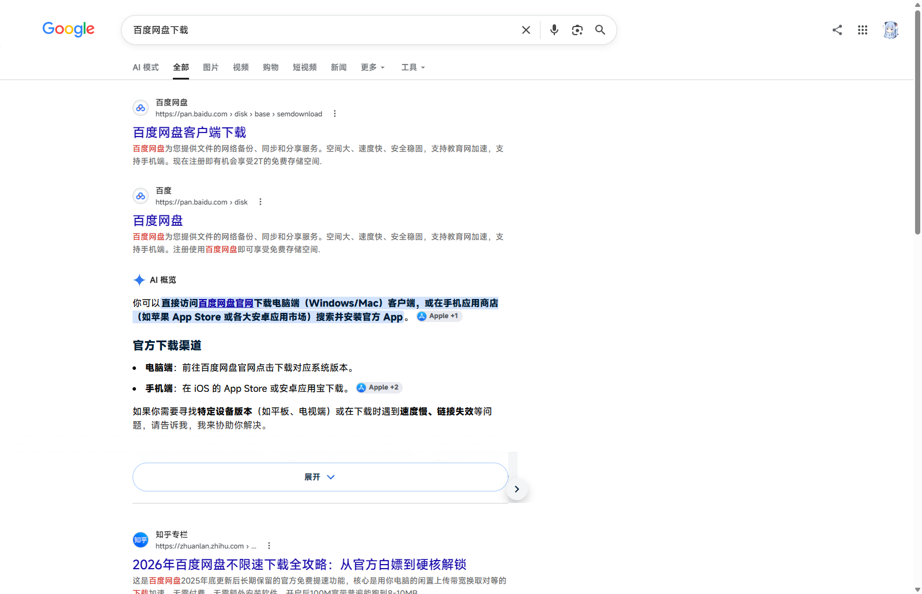Click the 知乎 favicon icon
The image size is (922, 594).
tap(141, 540)
